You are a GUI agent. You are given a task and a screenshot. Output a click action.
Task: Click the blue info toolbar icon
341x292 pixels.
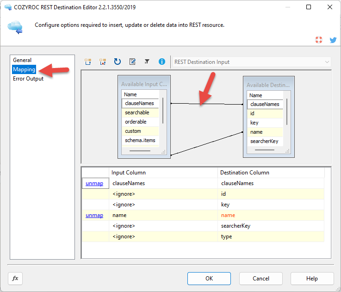(162, 62)
